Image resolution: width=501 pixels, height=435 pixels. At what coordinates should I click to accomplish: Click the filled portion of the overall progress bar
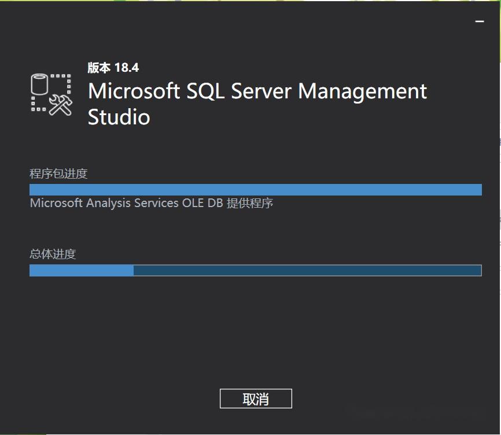click(81, 270)
